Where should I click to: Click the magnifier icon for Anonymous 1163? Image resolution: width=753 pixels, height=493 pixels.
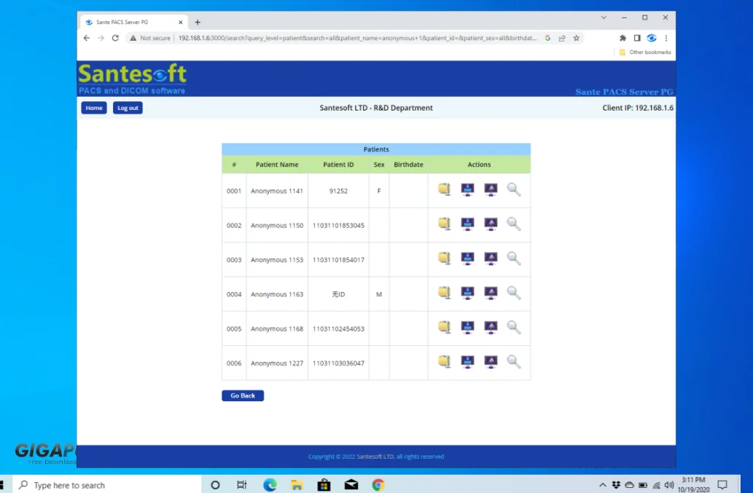[x=513, y=293]
